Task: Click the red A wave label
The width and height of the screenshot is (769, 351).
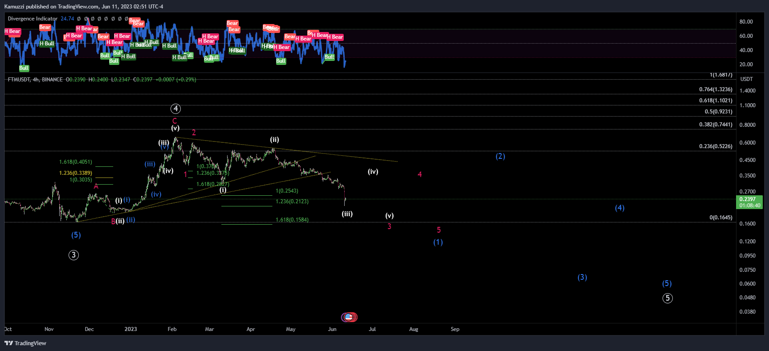Action: (96, 186)
